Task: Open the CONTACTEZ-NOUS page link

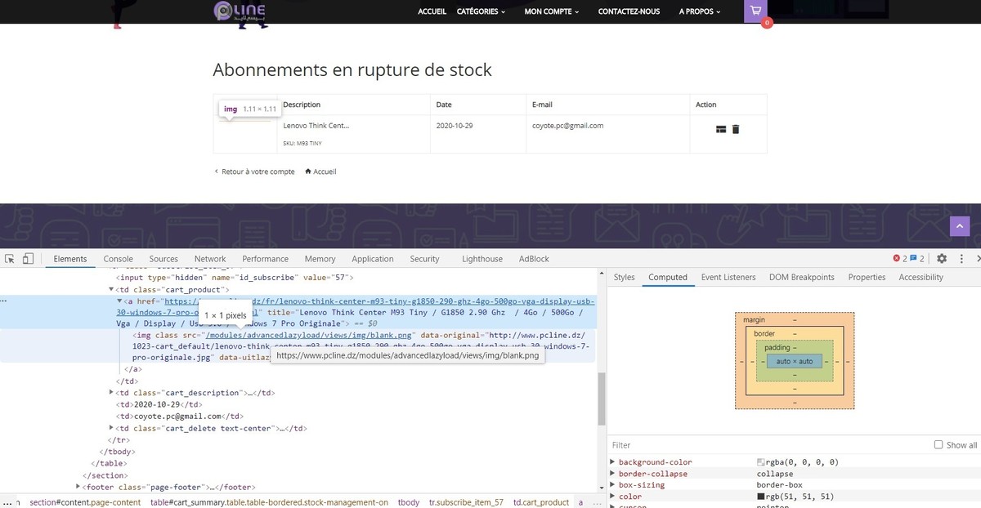Action: 629,11
